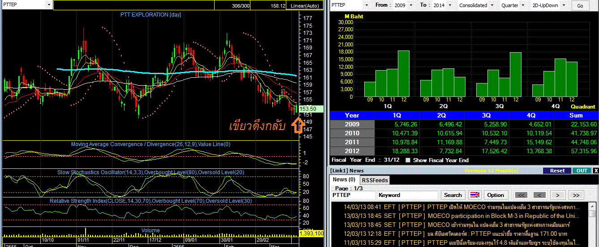Click the Reset button in News panel

(x=557, y=171)
